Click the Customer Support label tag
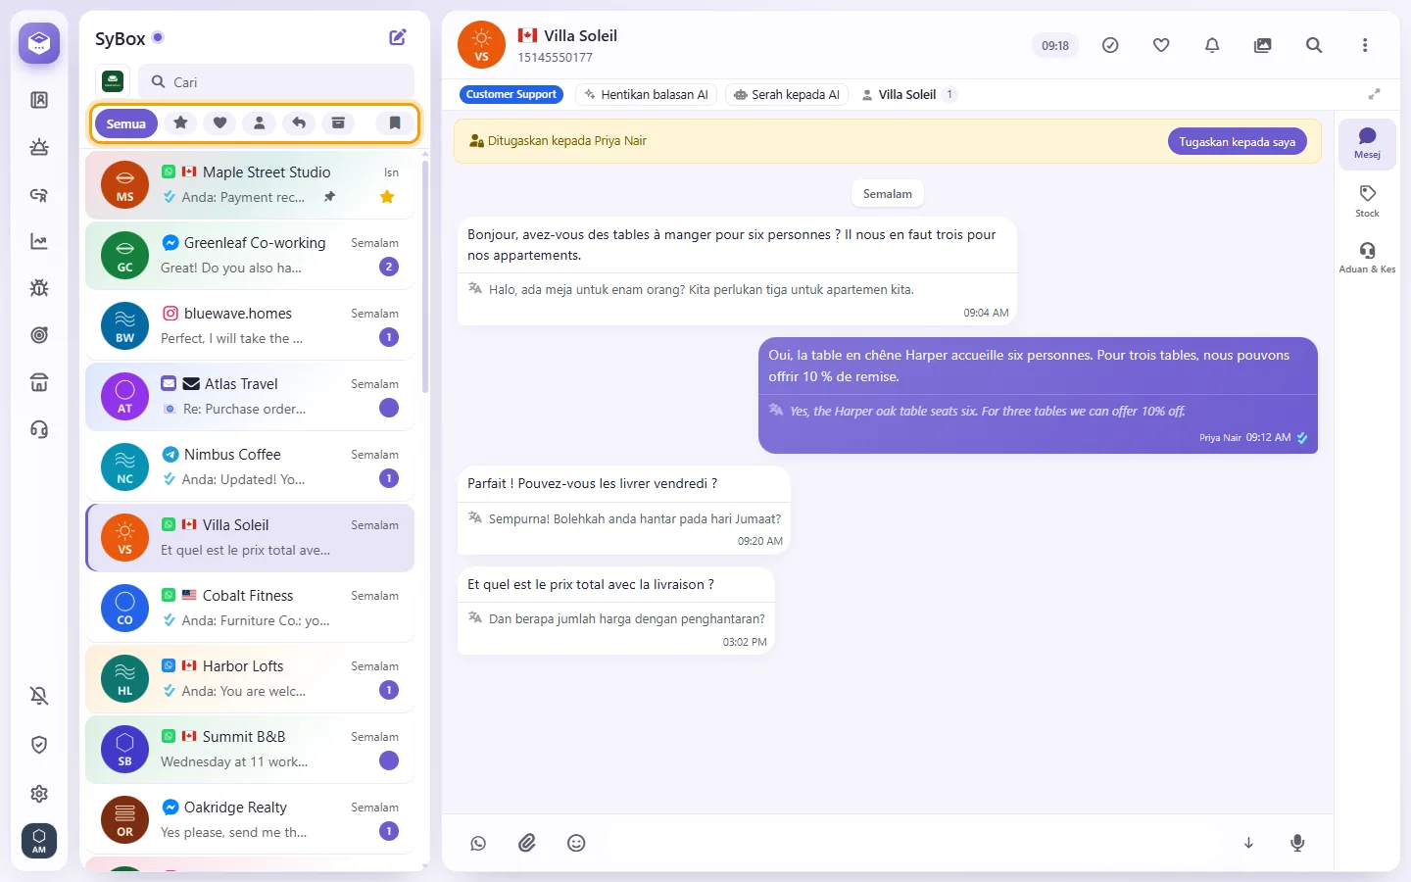1411x882 pixels. point(511,94)
